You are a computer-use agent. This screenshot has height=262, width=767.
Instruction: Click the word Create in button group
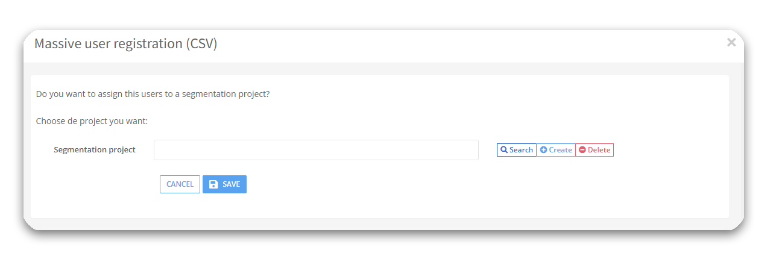[560, 150]
